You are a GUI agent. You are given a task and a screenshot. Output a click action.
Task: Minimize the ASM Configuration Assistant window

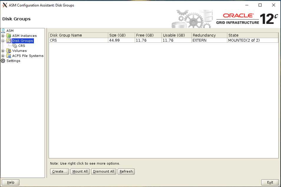[x=247, y=5]
